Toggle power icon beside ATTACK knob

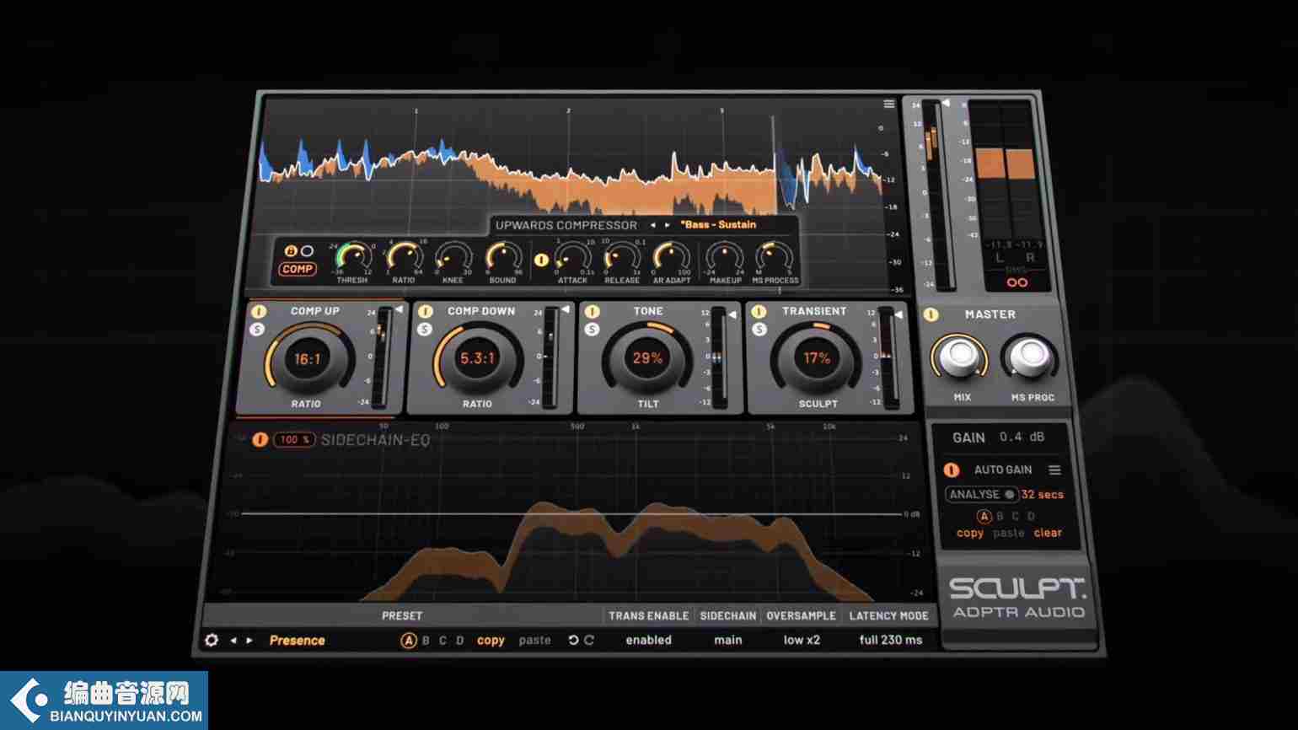[541, 260]
